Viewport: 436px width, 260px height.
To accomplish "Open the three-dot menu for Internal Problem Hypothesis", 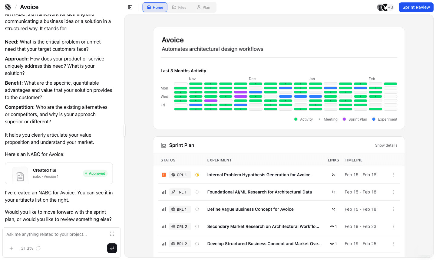I will 394,175.
